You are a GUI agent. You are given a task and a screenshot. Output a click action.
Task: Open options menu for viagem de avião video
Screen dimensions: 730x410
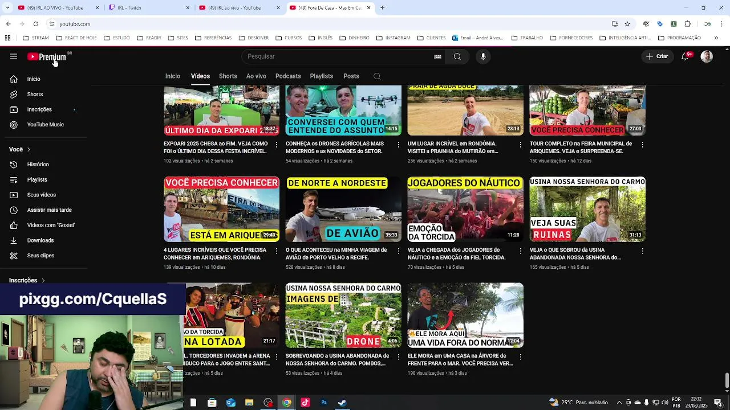(x=399, y=251)
